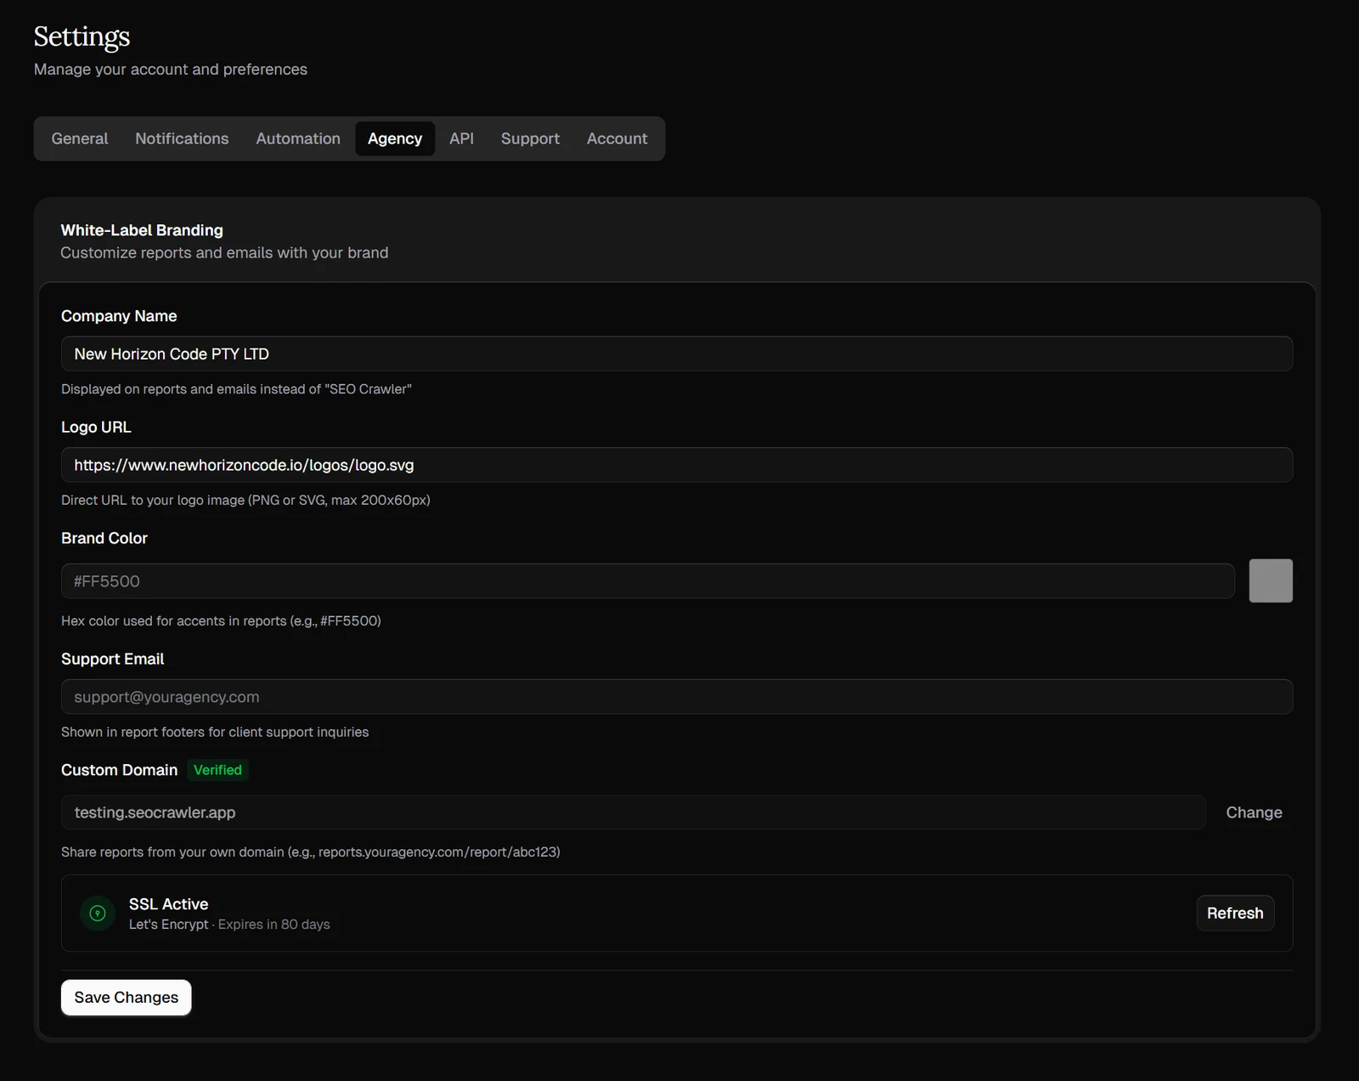The width and height of the screenshot is (1359, 1081).
Task: Switch to the General tab
Action: [80, 139]
